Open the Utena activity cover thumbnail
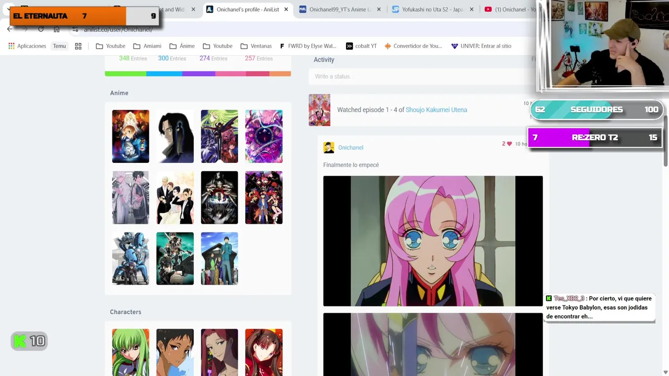The image size is (669, 376). click(x=319, y=110)
